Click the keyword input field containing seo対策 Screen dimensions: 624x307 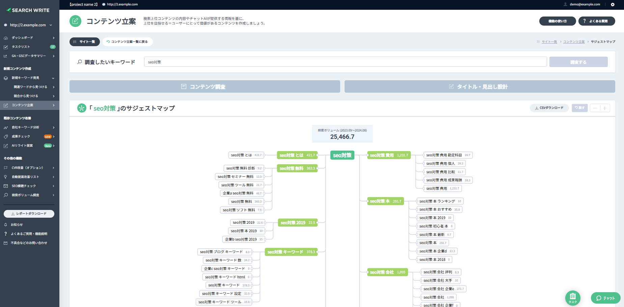pyautogui.click(x=345, y=62)
